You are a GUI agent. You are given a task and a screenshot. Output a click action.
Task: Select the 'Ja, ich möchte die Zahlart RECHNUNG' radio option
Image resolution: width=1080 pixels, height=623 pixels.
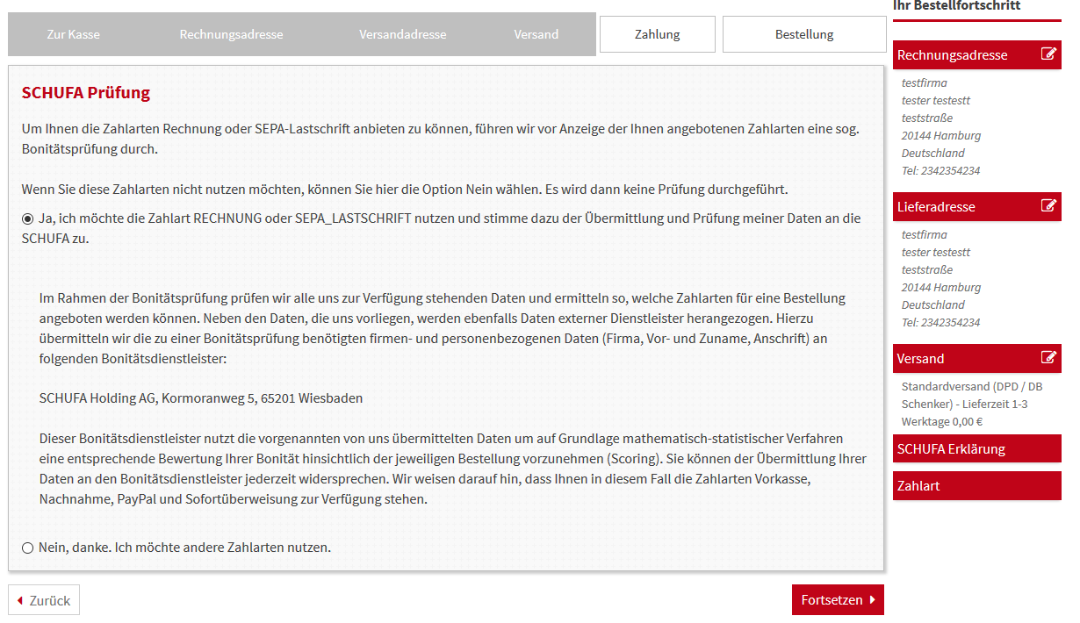coord(28,218)
